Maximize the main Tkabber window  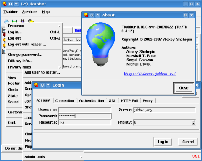click(x=192, y=4)
